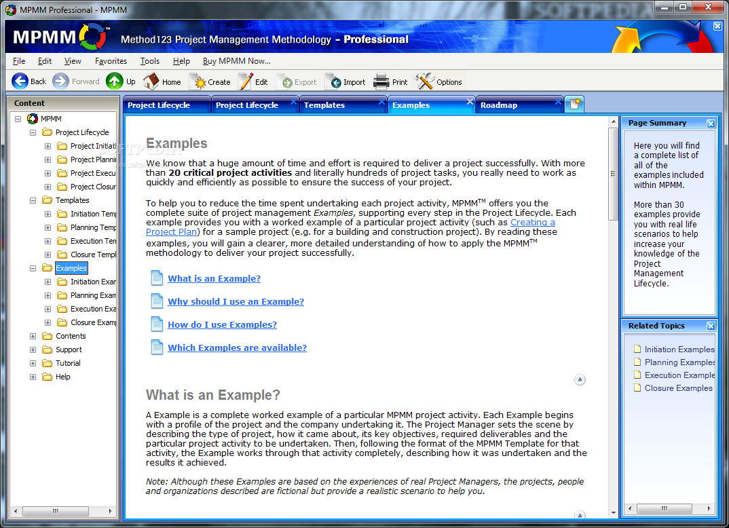729x528 pixels.
Task: Collapse the Templates tree folder
Action: 33,200
